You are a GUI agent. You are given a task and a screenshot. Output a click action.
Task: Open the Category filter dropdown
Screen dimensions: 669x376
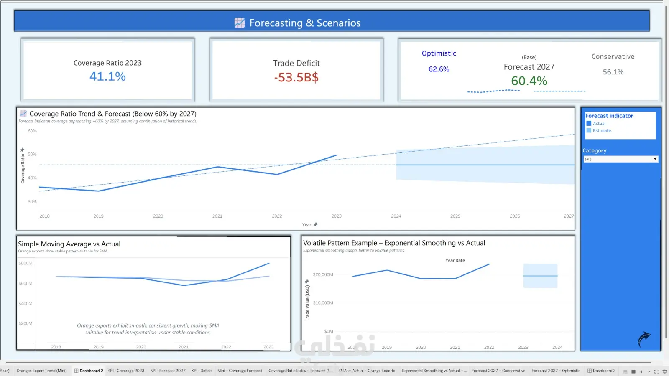621,159
